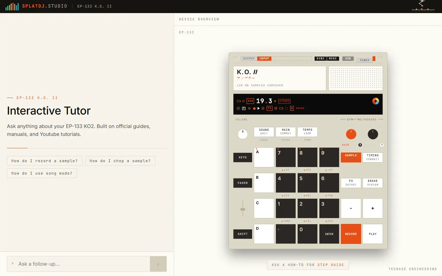This screenshot has width=442, height=276.
Task: Click the 'Ask a how-to for step guide' button
Action: [x=308, y=265]
